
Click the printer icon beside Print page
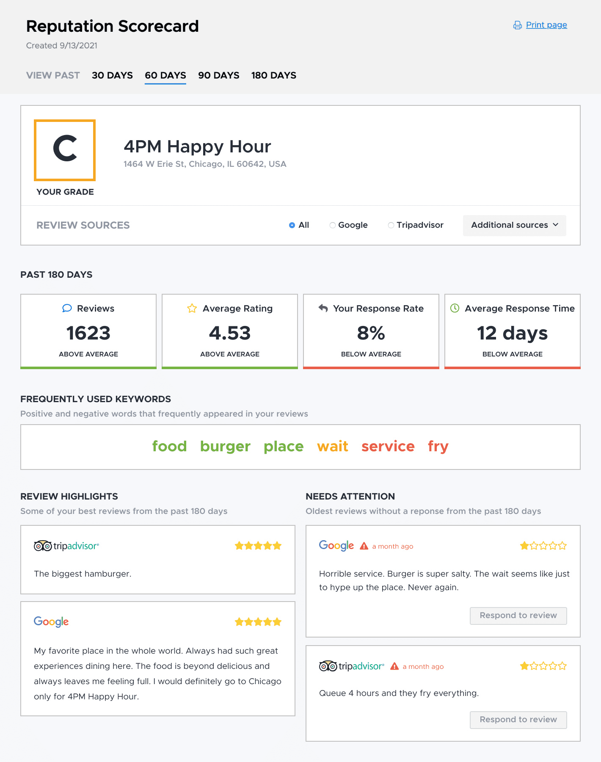[x=517, y=25]
